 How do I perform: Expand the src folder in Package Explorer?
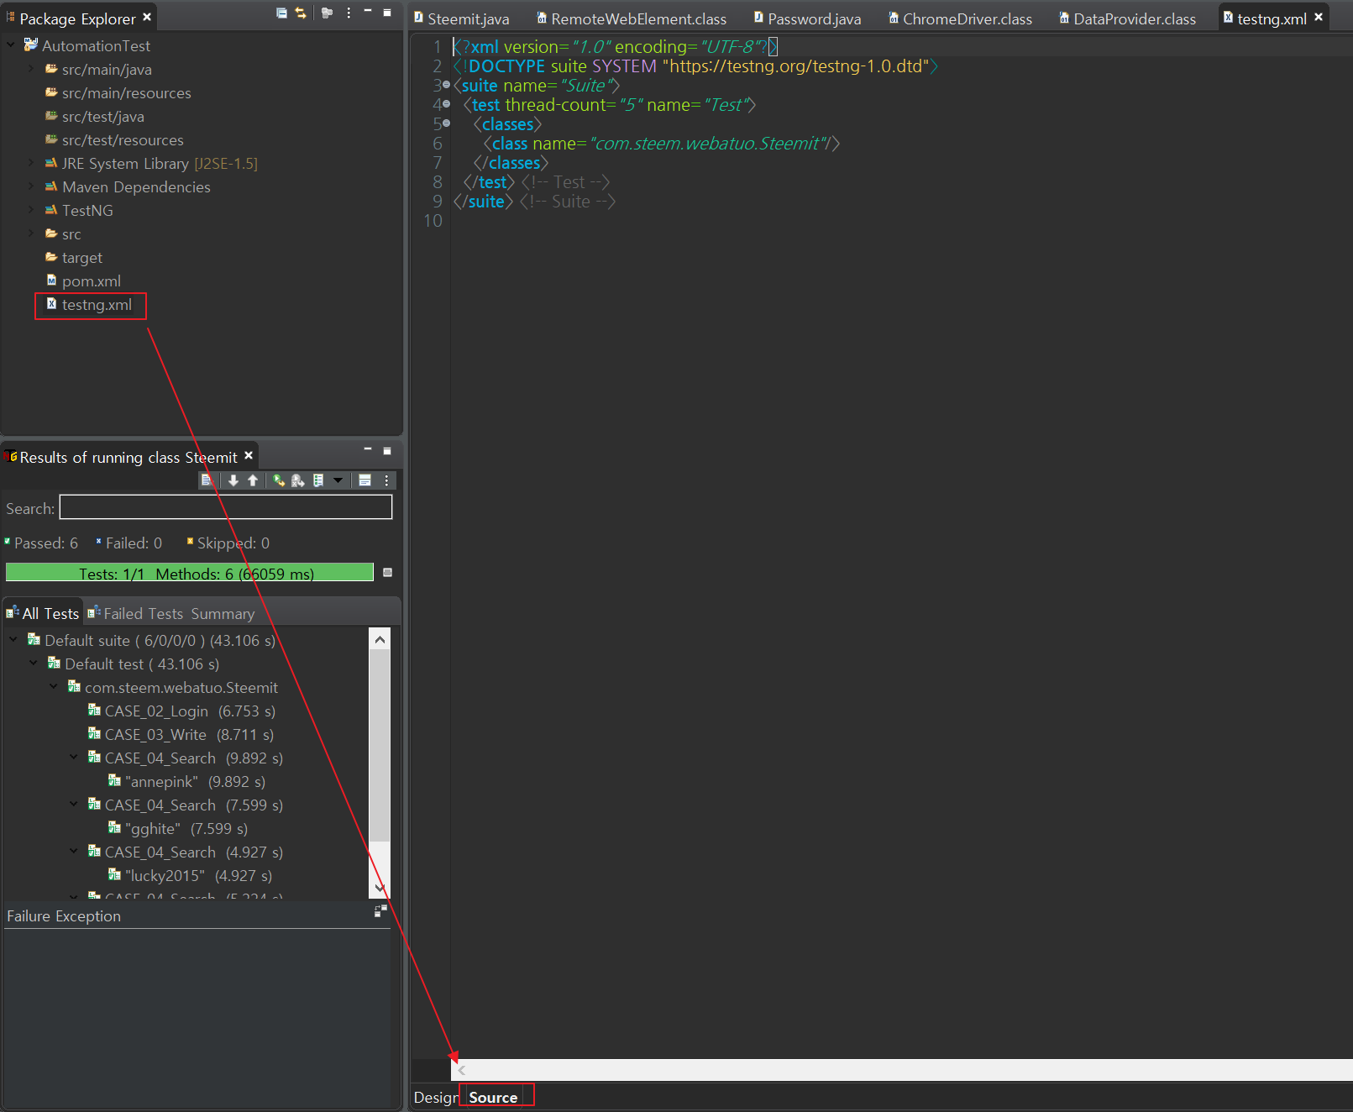coord(31,233)
